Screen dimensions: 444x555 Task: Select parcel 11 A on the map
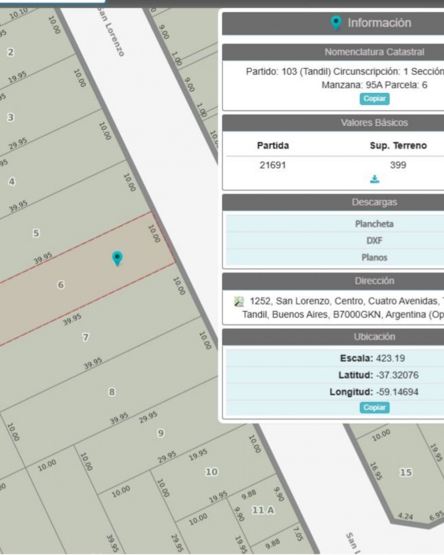[262, 510]
